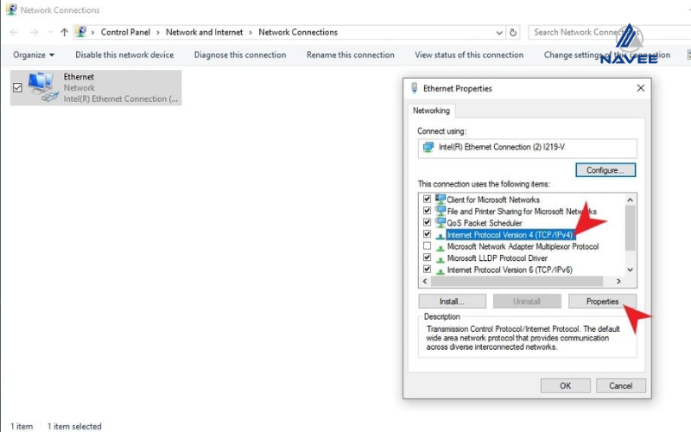Click the items list scroll down arrow
691x432 pixels.
coord(631,270)
